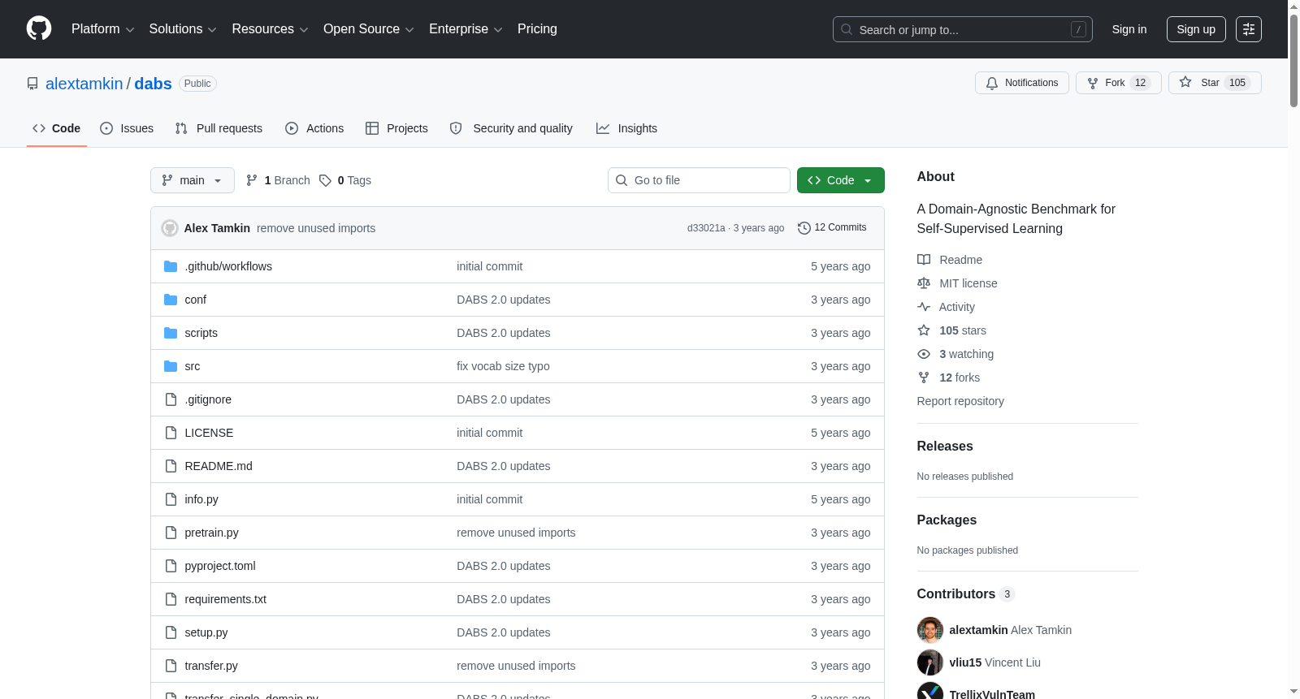Viewport: 1300px width, 699px height.
Task: Click the file icon beside README.md
Action: [x=171, y=466]
